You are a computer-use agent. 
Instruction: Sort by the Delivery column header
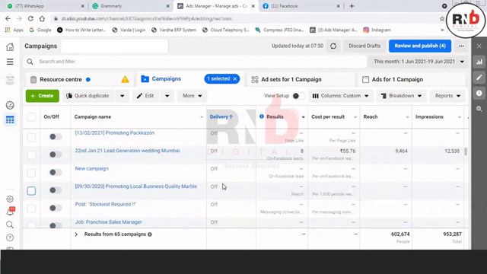(x=221, y=116)
